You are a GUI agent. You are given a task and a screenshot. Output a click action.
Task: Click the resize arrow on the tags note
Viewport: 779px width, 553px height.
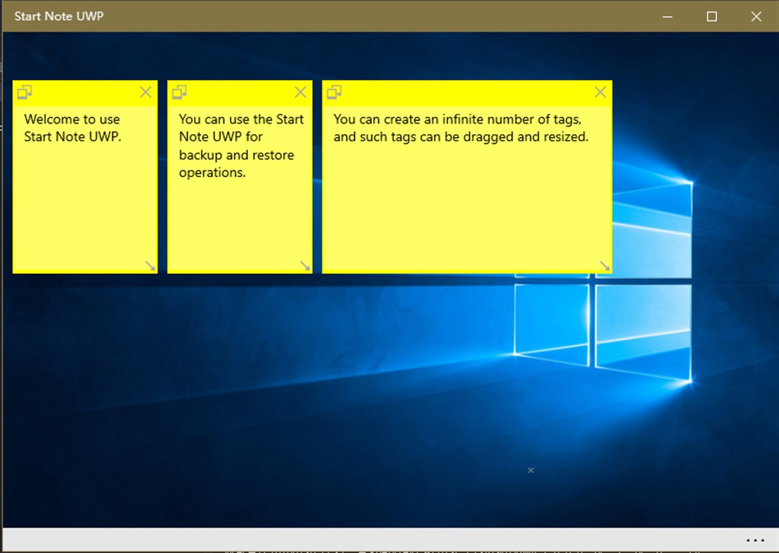[605, 265]
